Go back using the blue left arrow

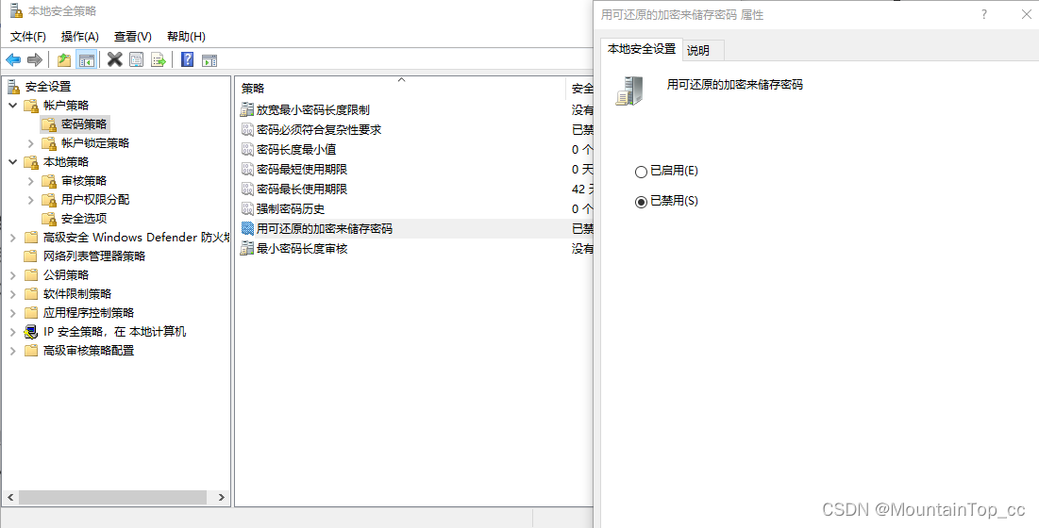click(13, 60)
